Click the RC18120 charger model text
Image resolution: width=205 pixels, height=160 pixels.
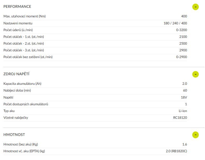coord(180,117)
